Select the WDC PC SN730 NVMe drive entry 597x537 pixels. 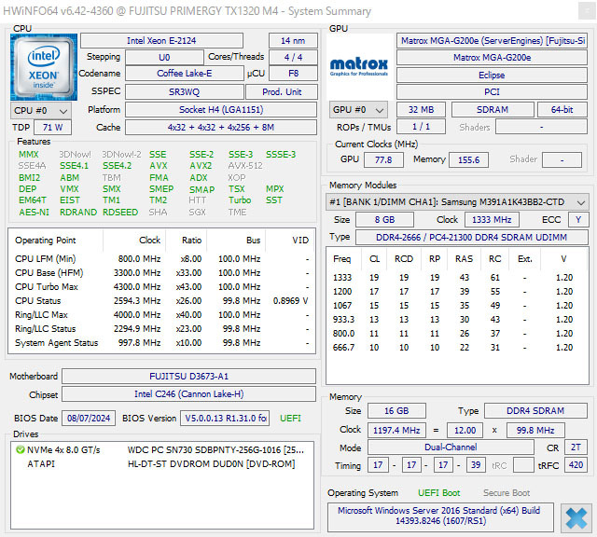tap(161, 450)
